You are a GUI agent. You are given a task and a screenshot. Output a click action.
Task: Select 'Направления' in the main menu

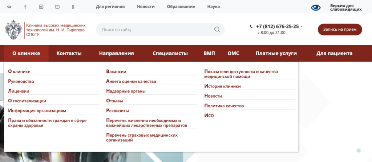pyautogui.click(x=117, y=54)
